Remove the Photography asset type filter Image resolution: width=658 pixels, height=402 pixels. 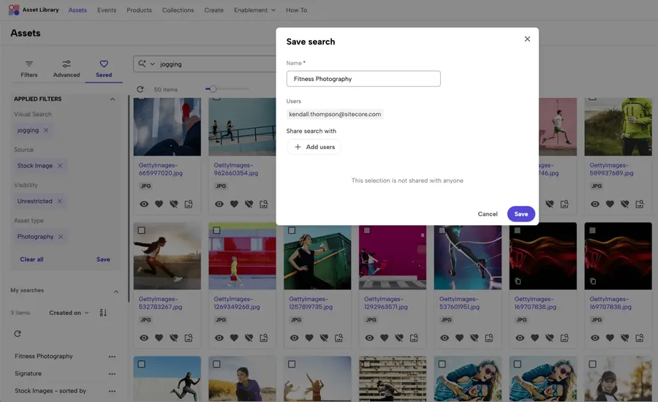coord(61,237)
